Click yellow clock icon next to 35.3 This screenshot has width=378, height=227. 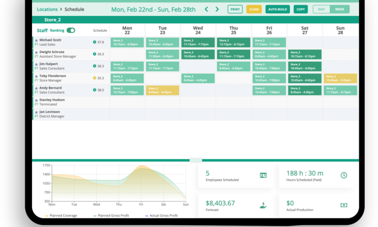(x=94, y=78)
